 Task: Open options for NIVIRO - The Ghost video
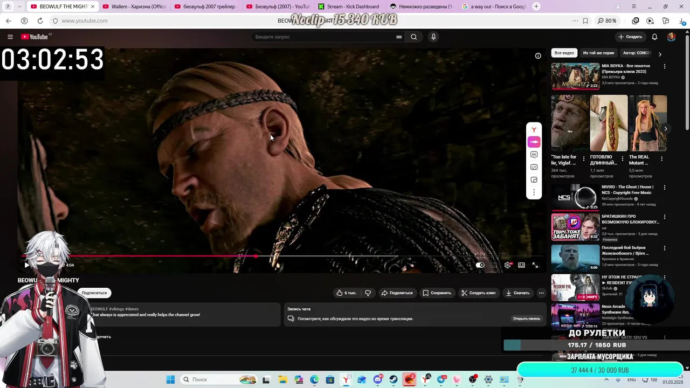[x=664, y=188]
